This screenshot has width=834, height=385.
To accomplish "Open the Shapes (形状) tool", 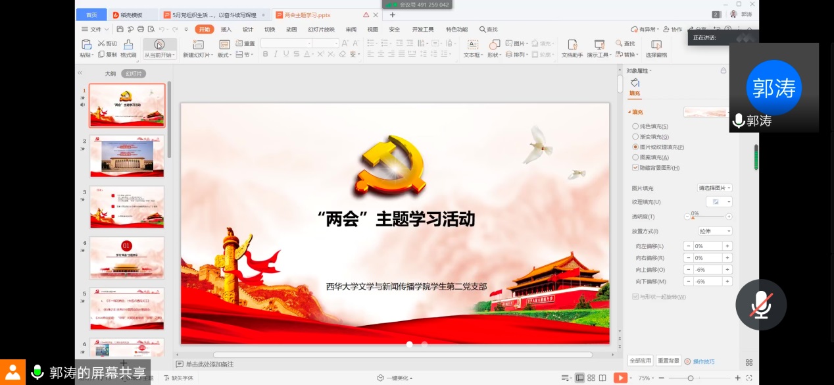I will [493, 45].
